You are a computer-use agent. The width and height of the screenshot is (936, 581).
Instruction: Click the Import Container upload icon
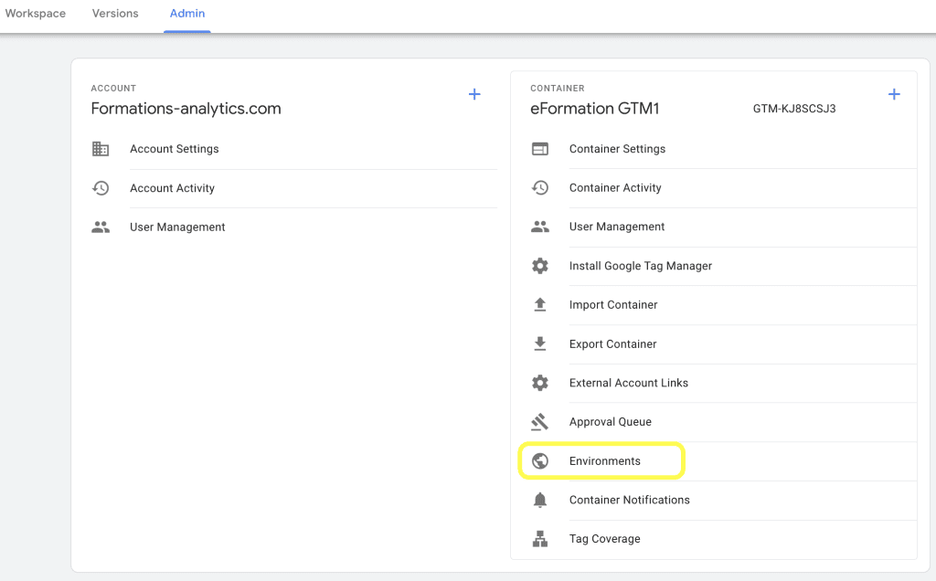click(x=540, y=305)
